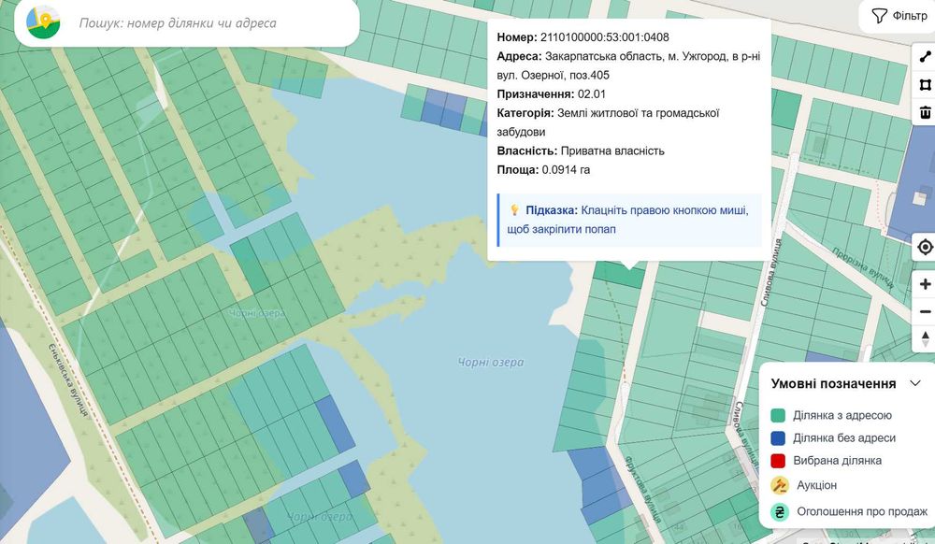Click the Умовні позначення legend header
935x544 pixels.
833,384
